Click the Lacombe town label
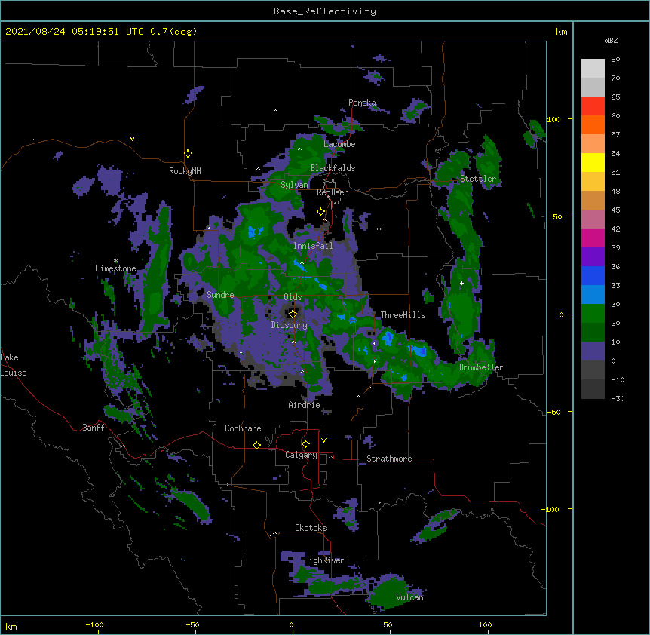The height and width of the screenshot is (635, 650). point(339,144)
